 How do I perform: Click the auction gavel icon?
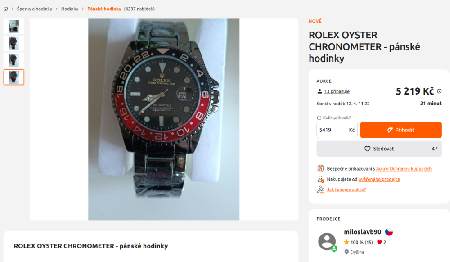coord(320,190)
